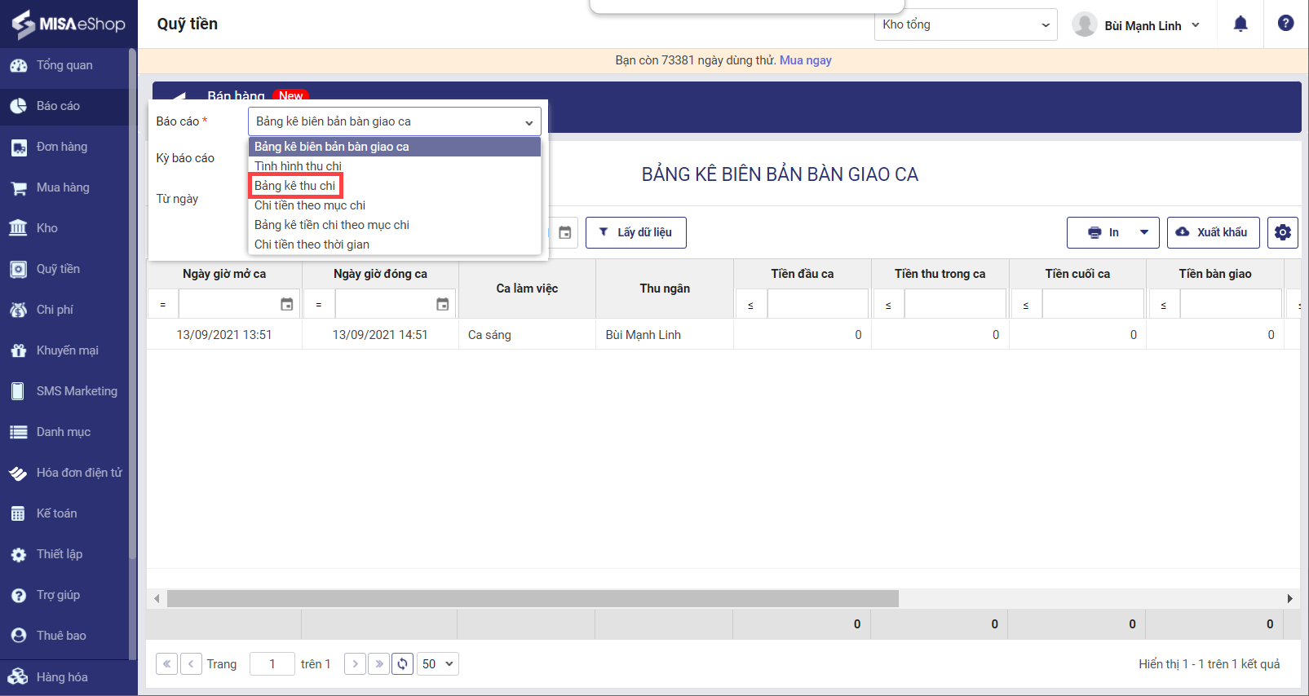Click the SMS Marketing phone icon
Viewport: 1309px width, 696px height.
[18, 391]
